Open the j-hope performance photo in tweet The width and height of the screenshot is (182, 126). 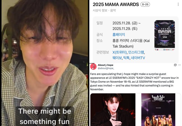click(x=113, y=110)
